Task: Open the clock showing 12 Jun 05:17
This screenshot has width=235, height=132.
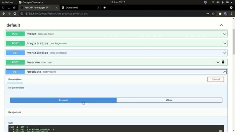Action: point(117,2)
